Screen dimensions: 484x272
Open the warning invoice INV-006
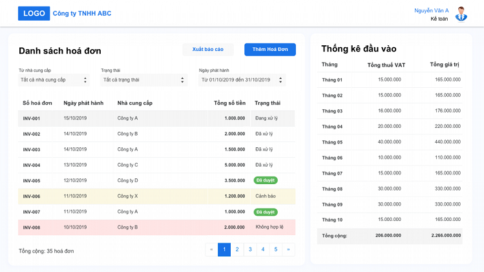pos(156,196)
